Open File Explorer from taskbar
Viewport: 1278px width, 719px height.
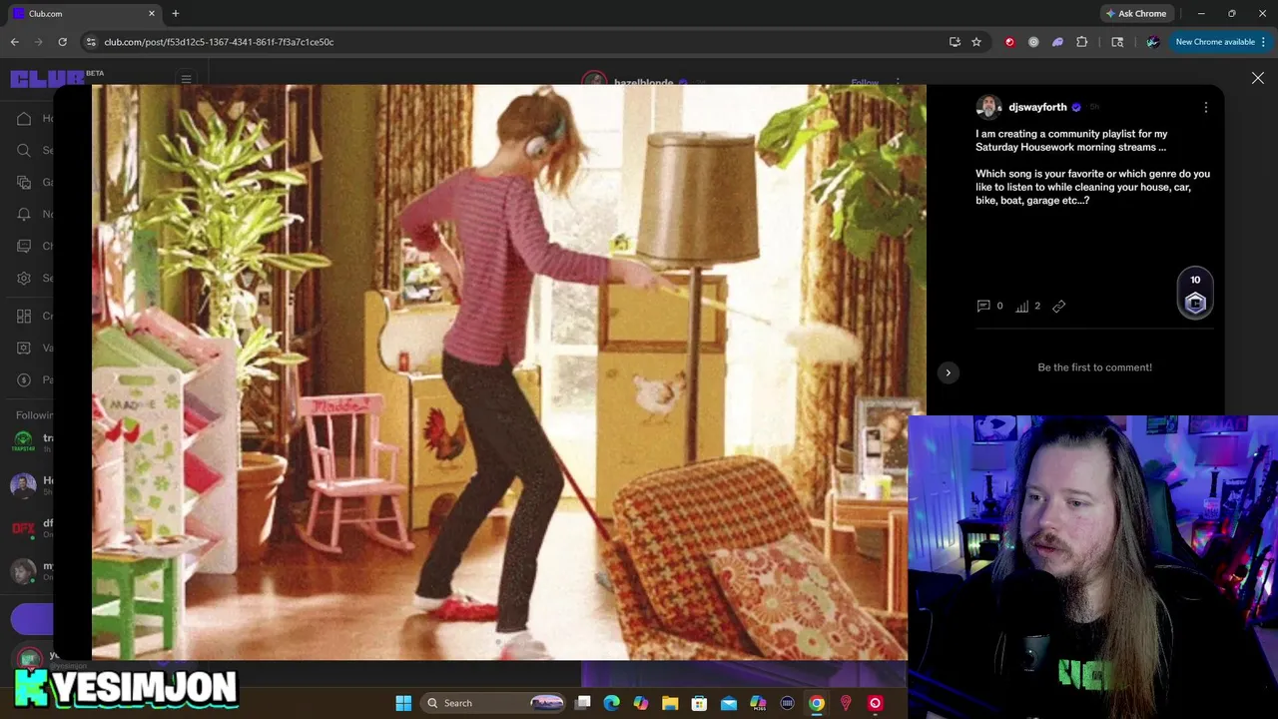tap(670, 703)
